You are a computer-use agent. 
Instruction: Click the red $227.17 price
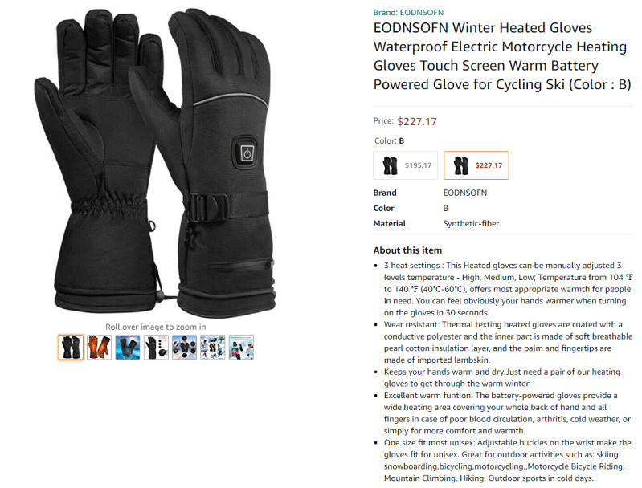[417, 121]
